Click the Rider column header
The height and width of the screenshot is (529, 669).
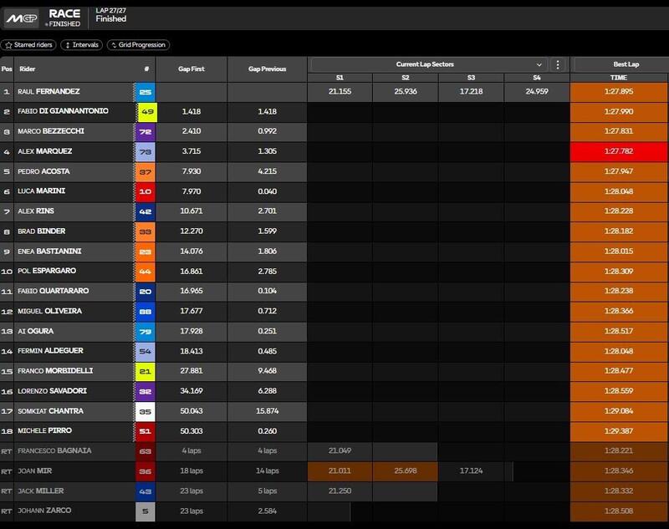pos(28,69)
